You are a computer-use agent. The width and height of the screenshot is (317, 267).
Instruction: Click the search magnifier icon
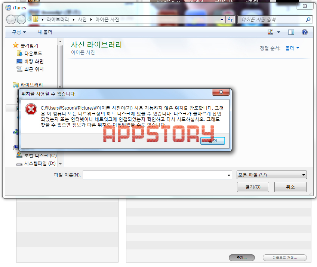[308, 19]
